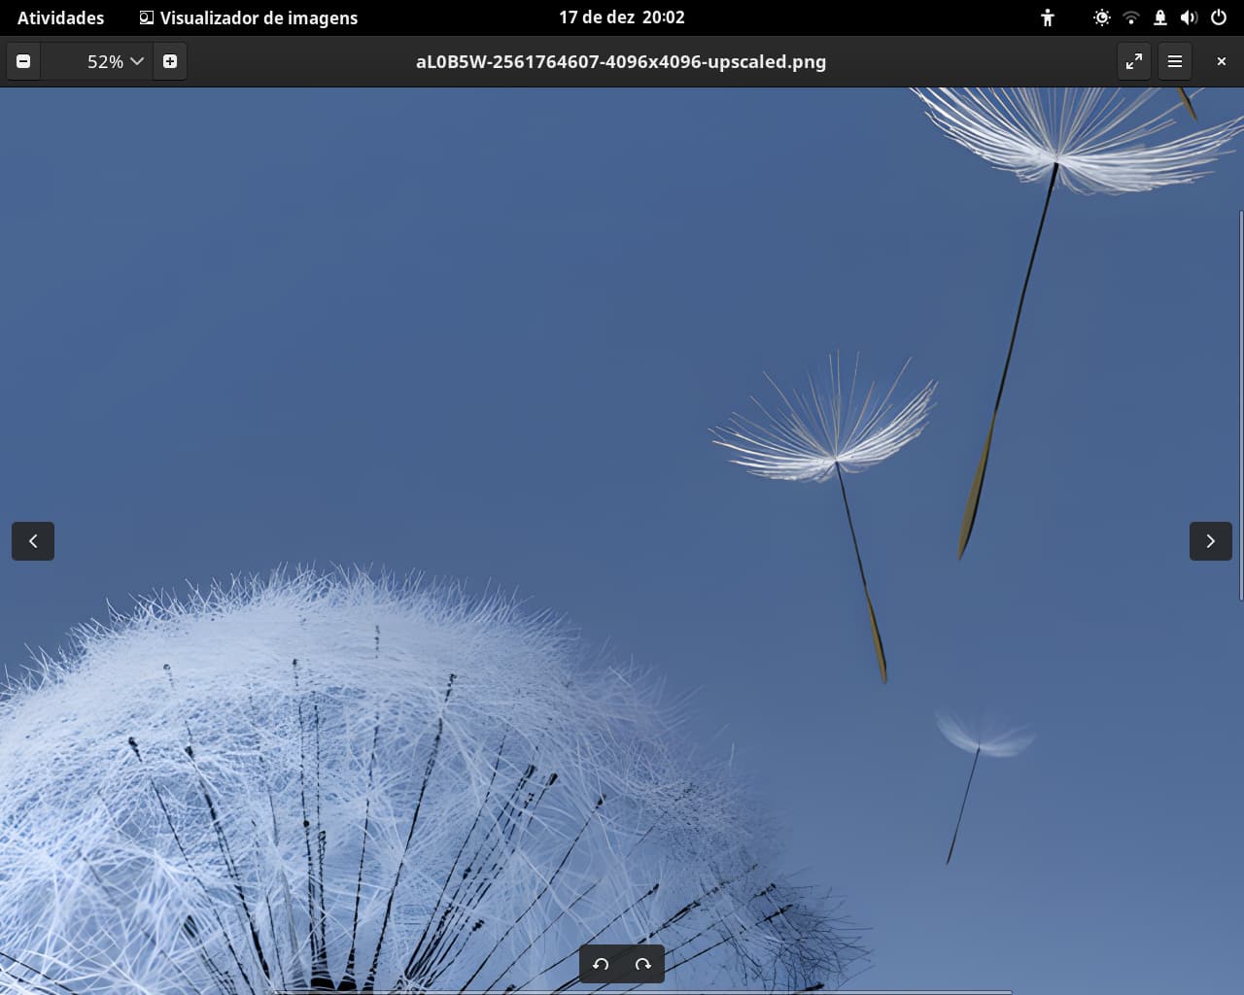Open the 52% zoom level dropdown

point(116,61)
